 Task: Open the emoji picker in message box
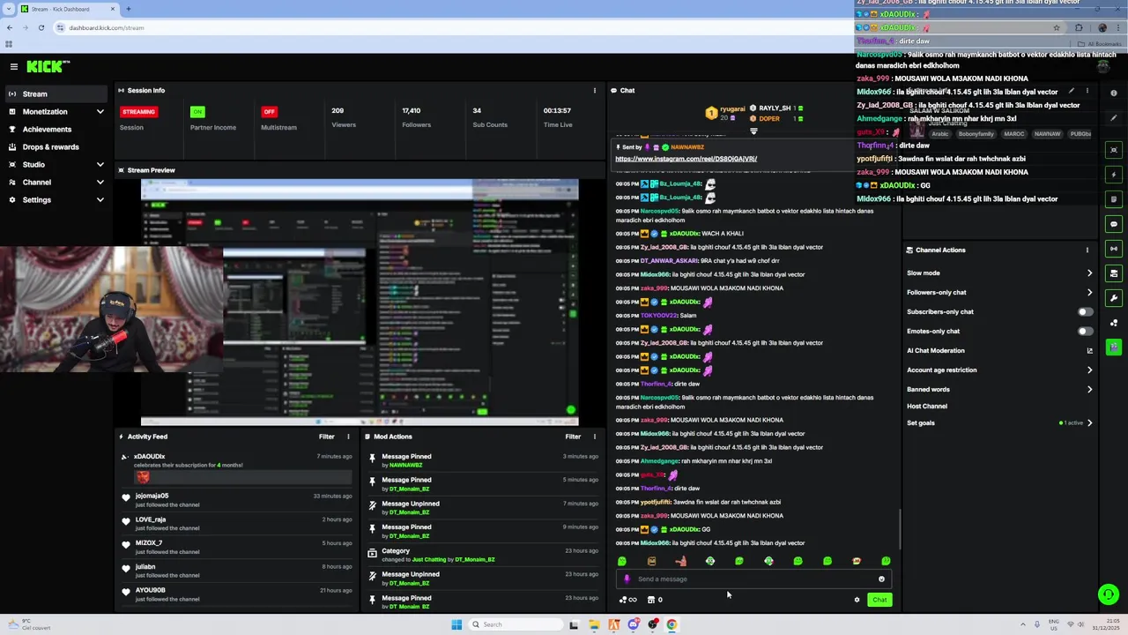click(881, 579)
